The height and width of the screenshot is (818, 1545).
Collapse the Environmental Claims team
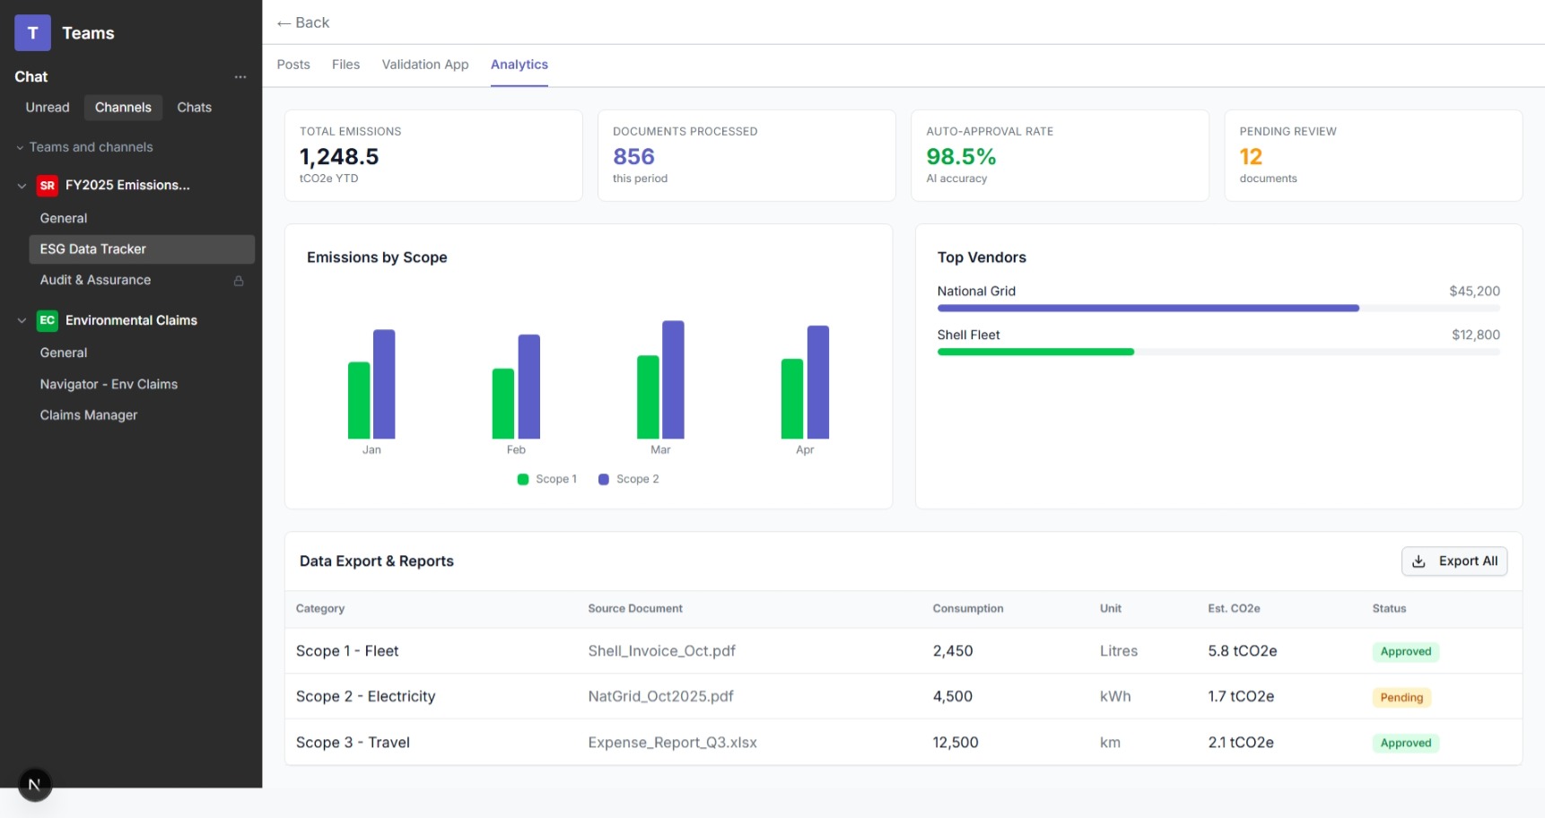click(20, 320)
